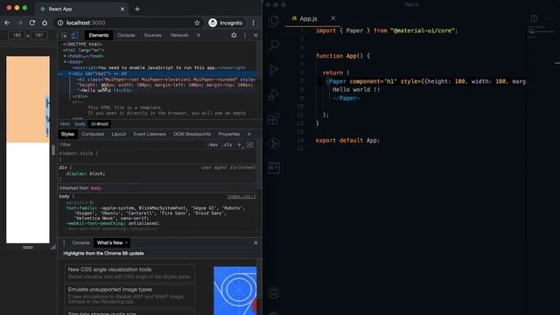560x315 pixels.
Task: Collapse the body element in the DOM tree
Action: pyautogui.click(x=65, y=62)
